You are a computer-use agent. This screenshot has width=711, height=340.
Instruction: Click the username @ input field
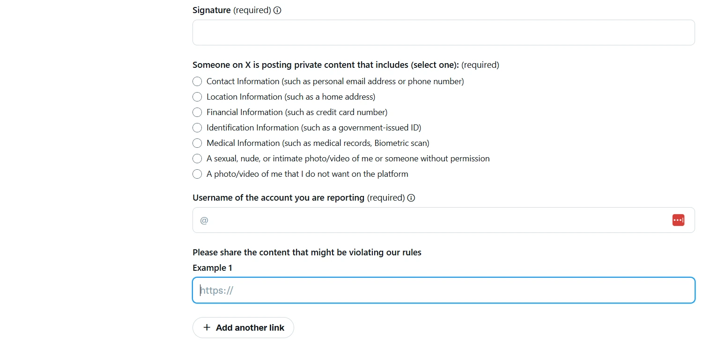[x=436, y=220]
